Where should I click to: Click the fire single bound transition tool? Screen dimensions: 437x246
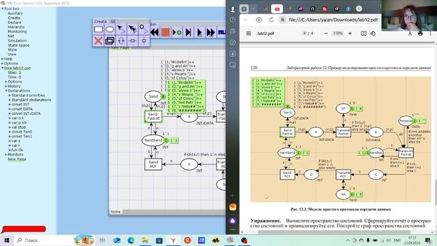(177, 32)
